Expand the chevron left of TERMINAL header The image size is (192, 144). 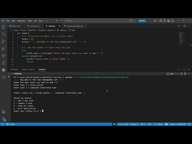coord(9,73)
